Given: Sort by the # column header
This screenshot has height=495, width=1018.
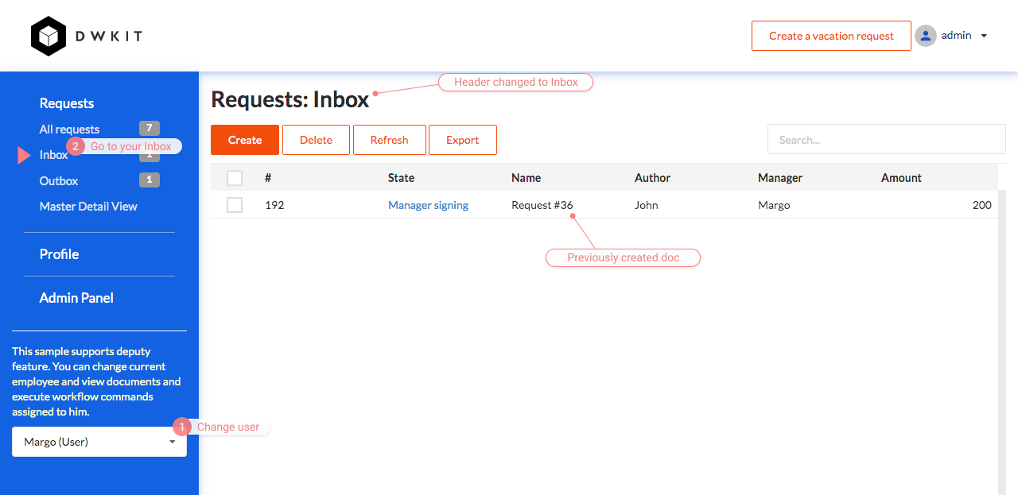Looking at the screenshot, I should [268, 178].
